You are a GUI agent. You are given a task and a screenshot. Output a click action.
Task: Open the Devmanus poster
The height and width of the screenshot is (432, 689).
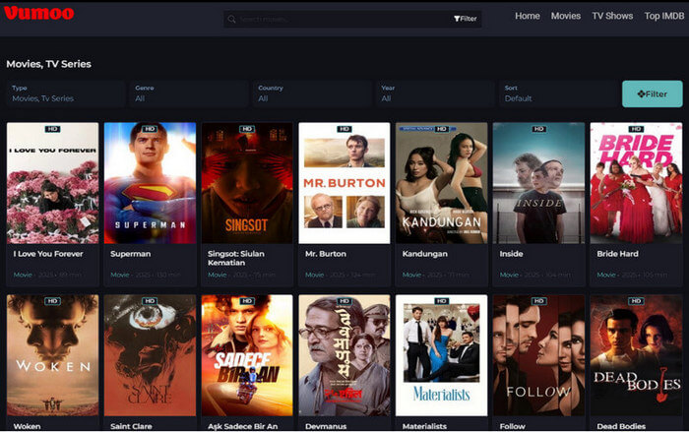pos(344,355)
